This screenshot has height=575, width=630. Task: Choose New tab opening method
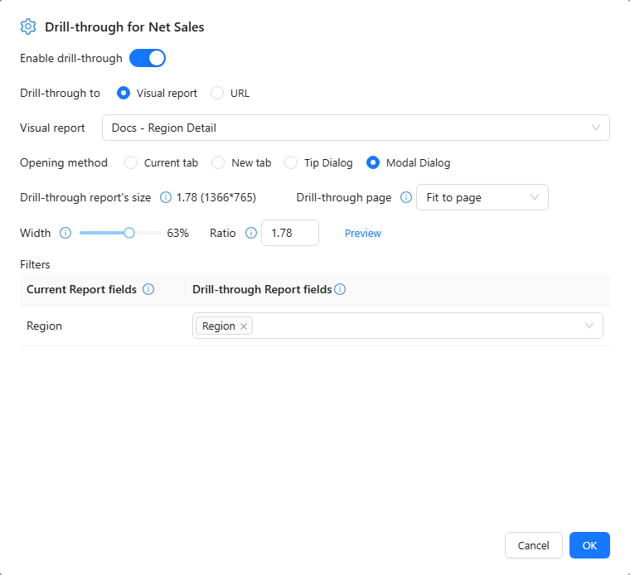tap(218, 162)
